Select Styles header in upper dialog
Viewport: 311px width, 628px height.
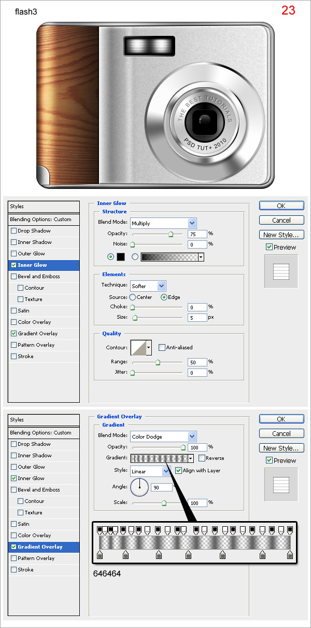coord(44,207)
